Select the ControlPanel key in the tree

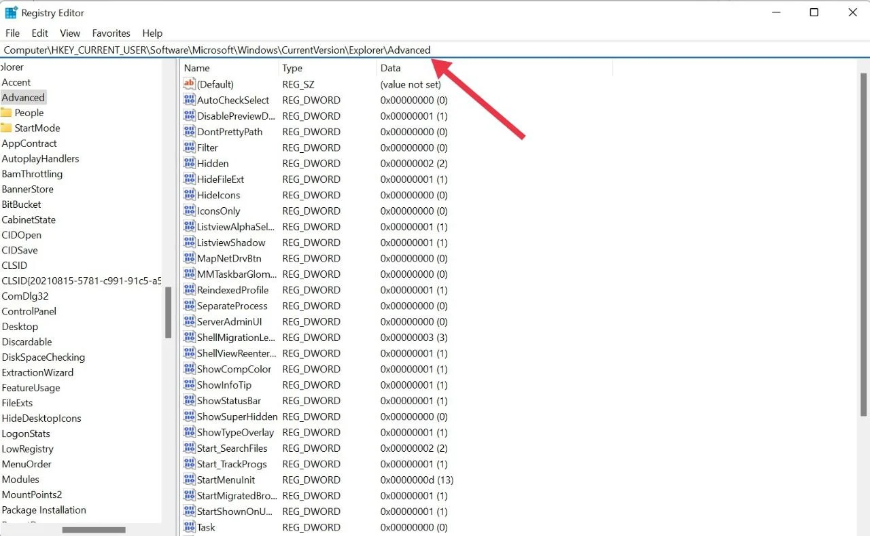click(29, 311)
